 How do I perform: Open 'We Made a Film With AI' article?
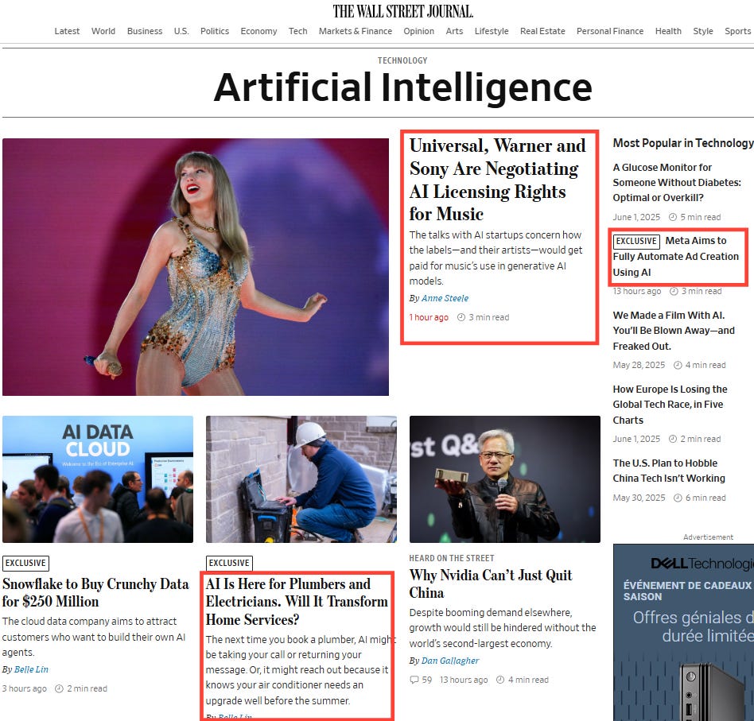674,331
